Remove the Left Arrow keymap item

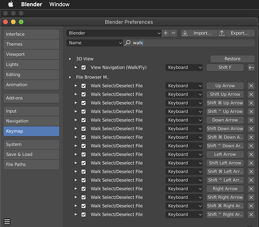click(x=251, y=154)
